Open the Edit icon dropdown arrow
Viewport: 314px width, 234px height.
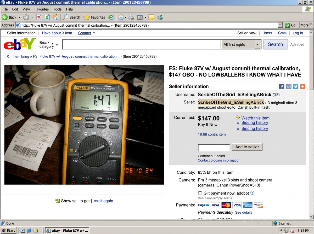pos(145,17)
